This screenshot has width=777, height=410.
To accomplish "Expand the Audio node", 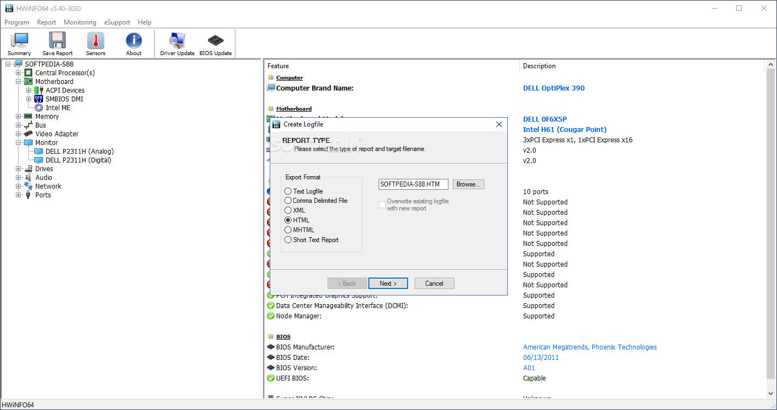I will click(19, 177).
